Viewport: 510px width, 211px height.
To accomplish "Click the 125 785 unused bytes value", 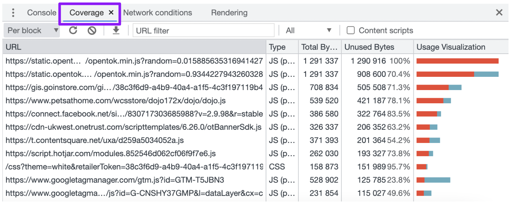I will point(371,180).
